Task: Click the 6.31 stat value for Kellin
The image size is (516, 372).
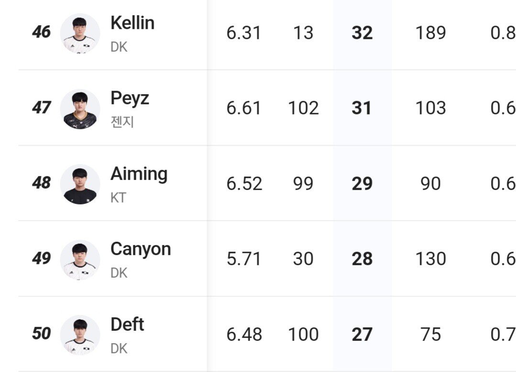Action: (x=244, y=33)
